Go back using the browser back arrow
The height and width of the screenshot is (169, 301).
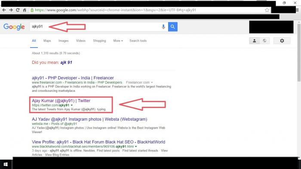pyautogui.click(x=4, y=10)
